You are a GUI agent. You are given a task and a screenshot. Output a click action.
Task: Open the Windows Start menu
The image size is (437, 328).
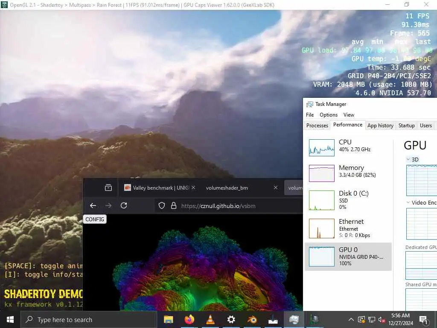click(x=10, y=319)
